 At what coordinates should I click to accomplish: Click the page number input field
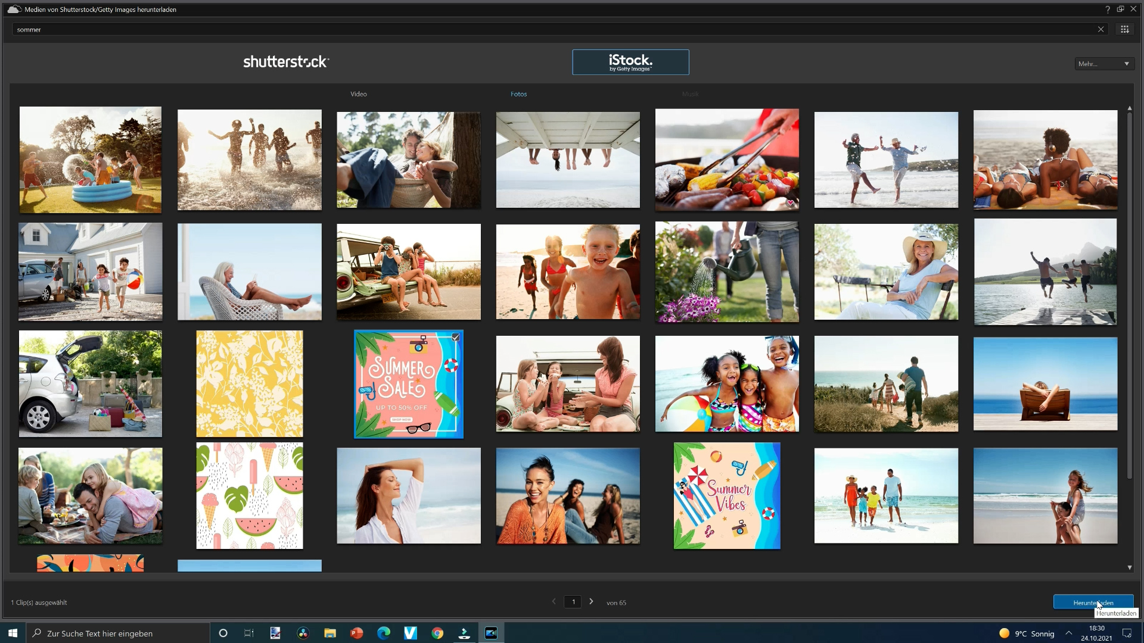tap(573, 602)
